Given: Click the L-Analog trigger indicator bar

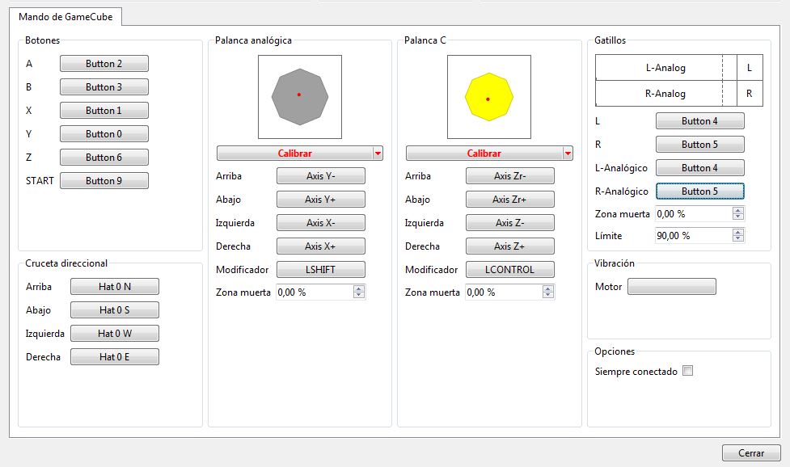Looking at the screenshot, I should click(x=665, y=69).
